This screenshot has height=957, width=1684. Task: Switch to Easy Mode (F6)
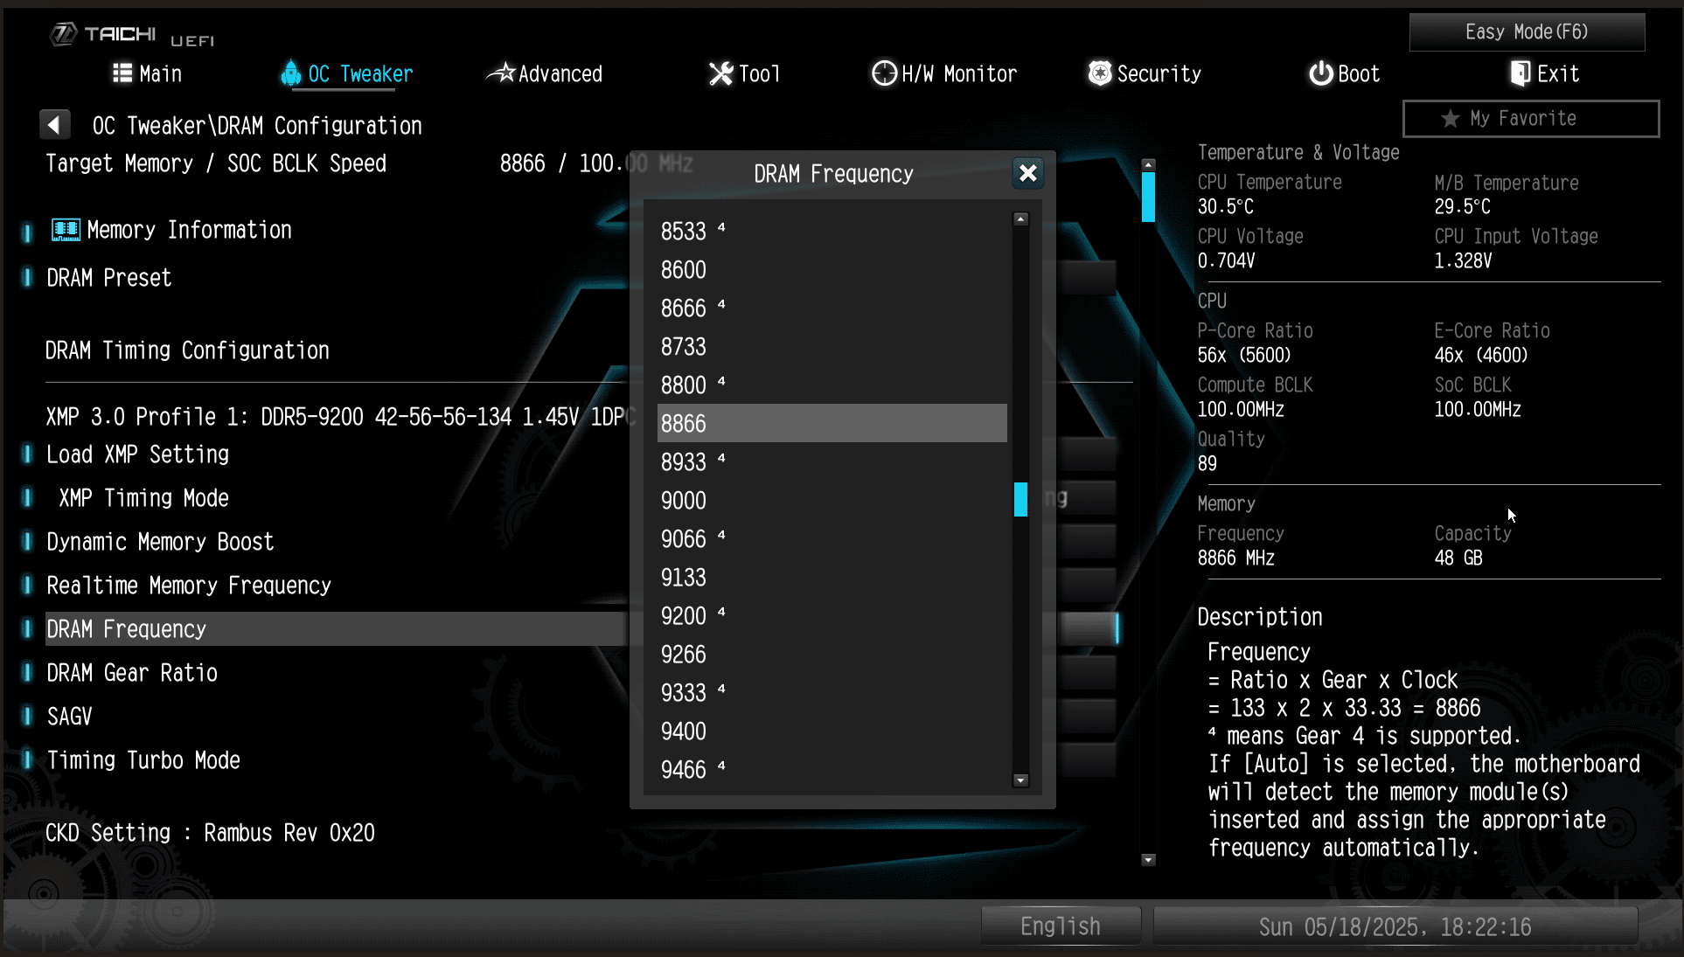[x=1527, y=32]
